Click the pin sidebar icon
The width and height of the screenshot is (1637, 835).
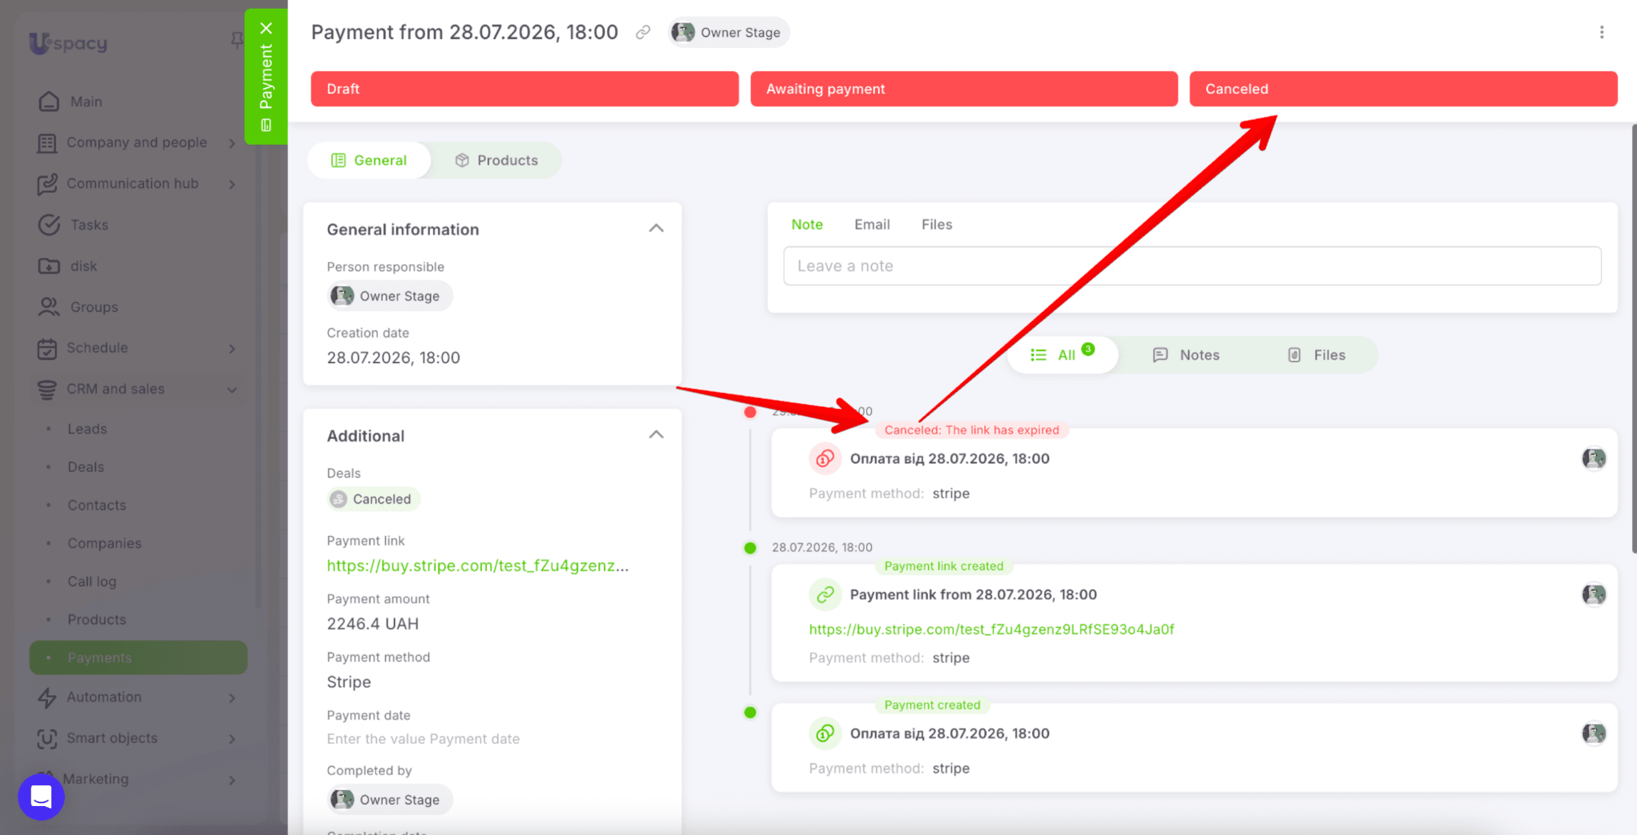point(237,41)
